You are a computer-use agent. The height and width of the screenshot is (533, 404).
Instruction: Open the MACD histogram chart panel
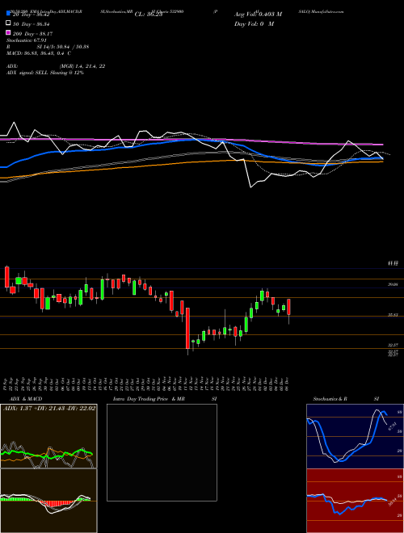point(48,501)
